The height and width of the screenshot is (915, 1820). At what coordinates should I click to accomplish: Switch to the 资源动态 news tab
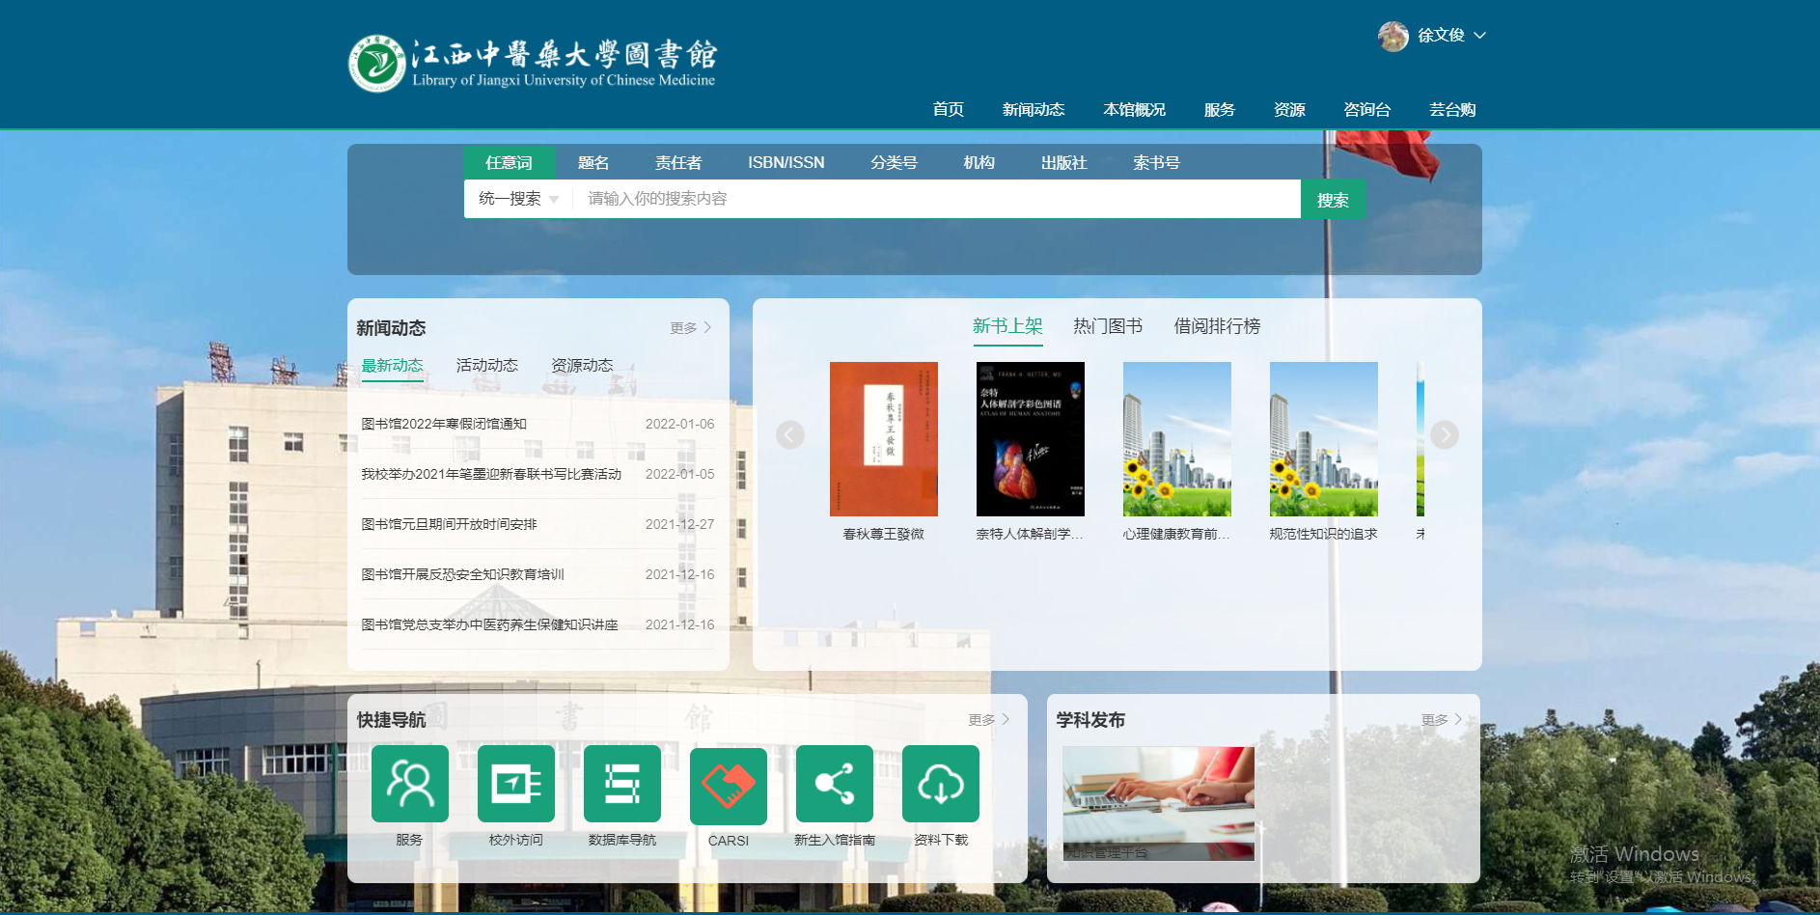click(582, 366)
